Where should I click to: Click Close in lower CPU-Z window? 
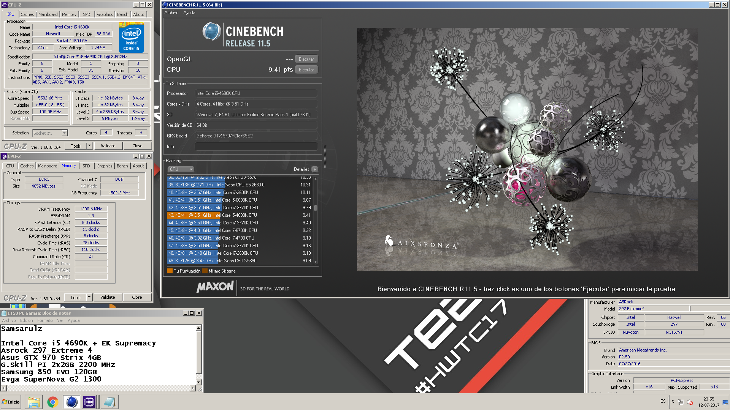click(137, 298)
